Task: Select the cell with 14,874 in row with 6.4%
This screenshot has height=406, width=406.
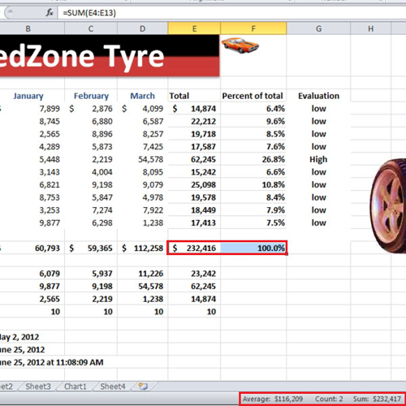Action: point(194,109)
